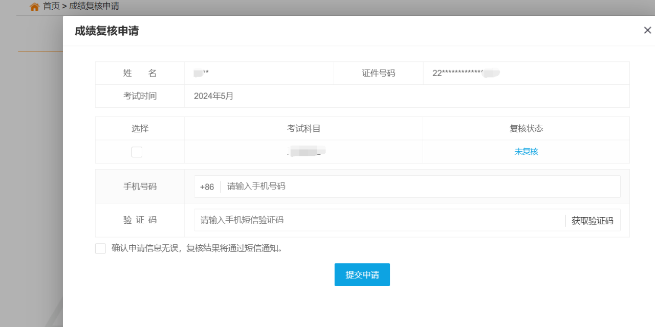Tick the exam subject selection checkbox

coord(137,152)
